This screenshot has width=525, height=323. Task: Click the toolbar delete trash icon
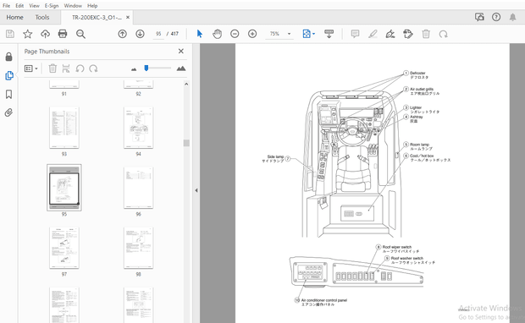(x=426, y=34)
